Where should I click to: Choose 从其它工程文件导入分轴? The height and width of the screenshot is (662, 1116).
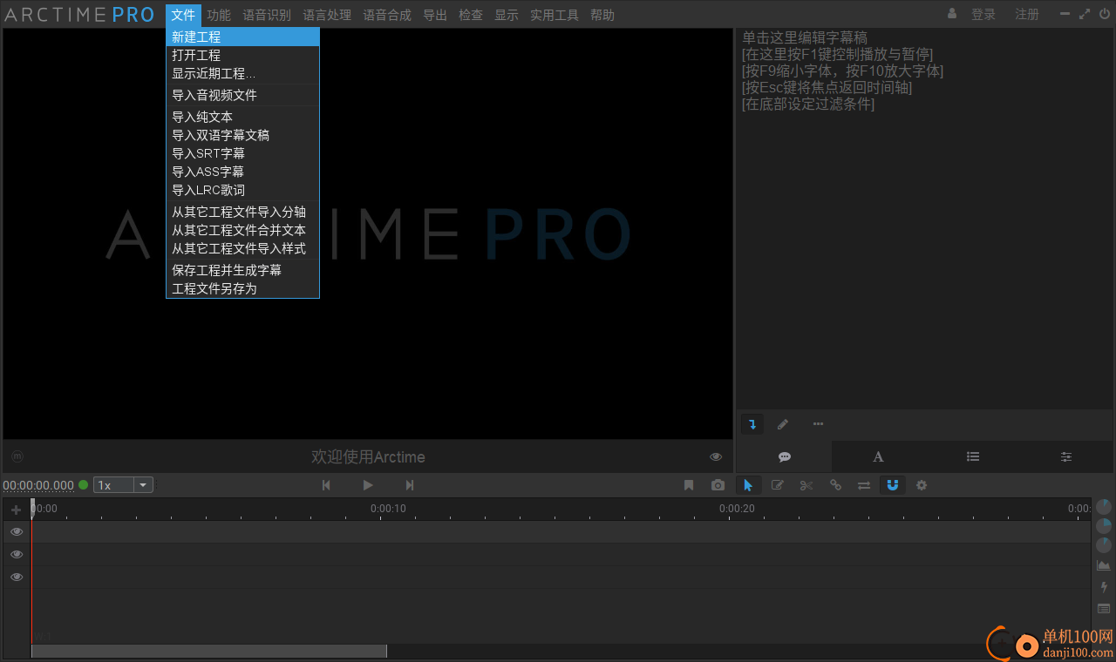click(242, 212)
